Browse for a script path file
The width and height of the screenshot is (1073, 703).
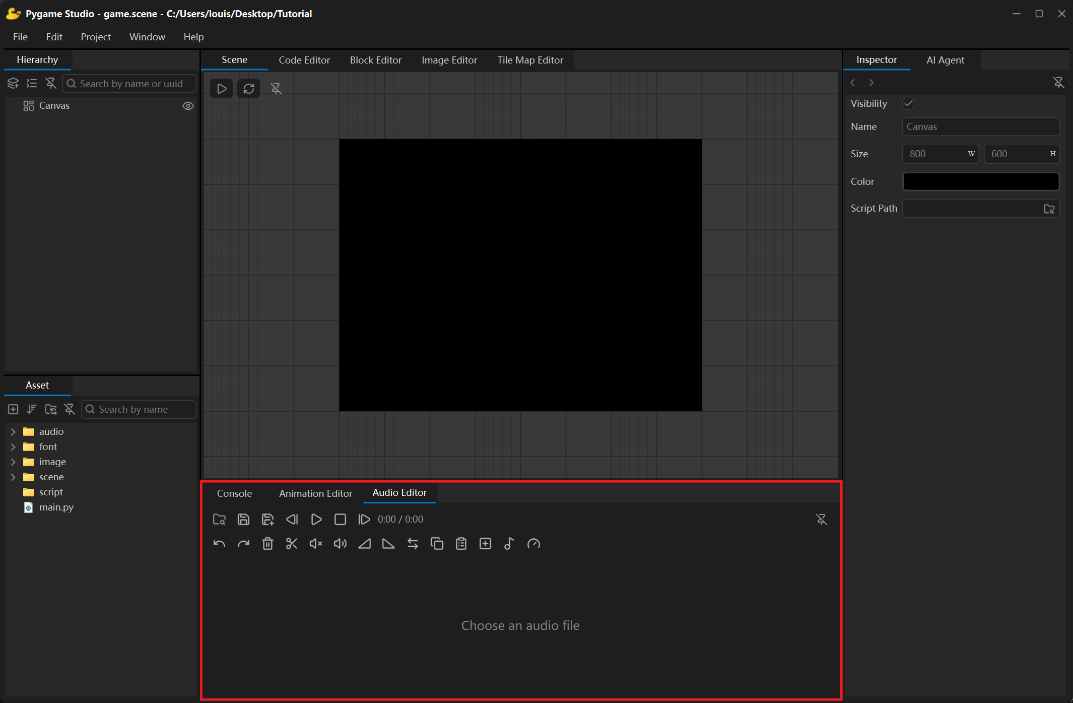pyautogui.click(x=1049, y=209)
